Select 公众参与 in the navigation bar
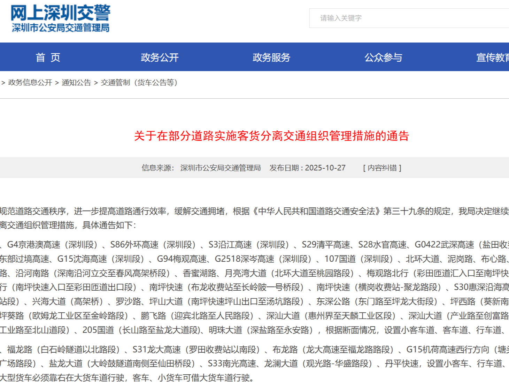The height and width of the screenshot is (383, 509). tap(383, 57)
